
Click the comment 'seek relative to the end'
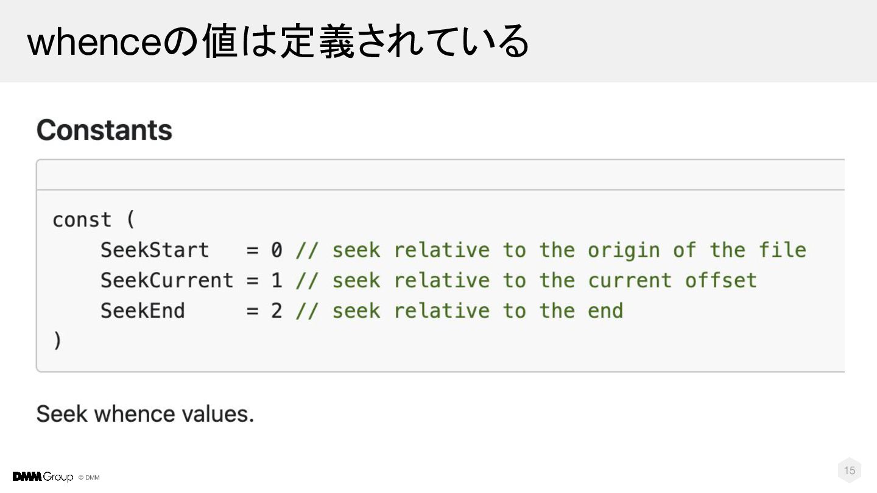point(459,311)
